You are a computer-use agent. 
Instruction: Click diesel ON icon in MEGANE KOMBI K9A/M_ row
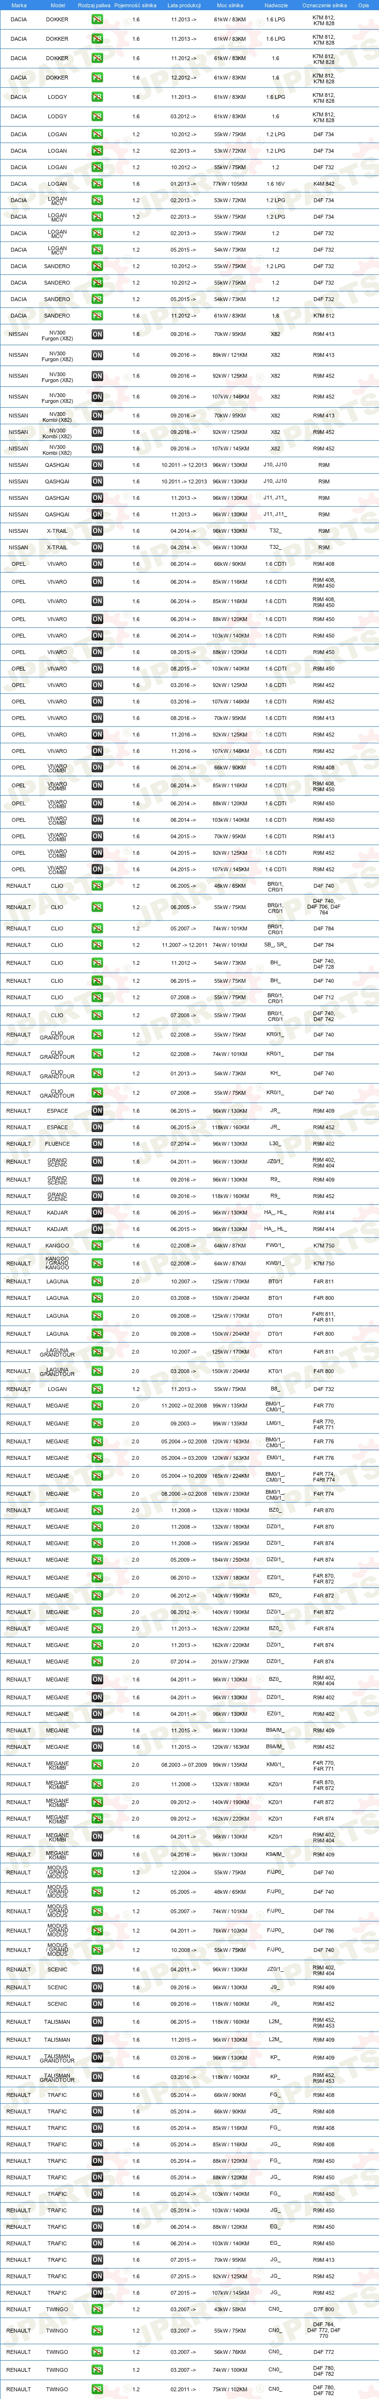click(97, 1853)
